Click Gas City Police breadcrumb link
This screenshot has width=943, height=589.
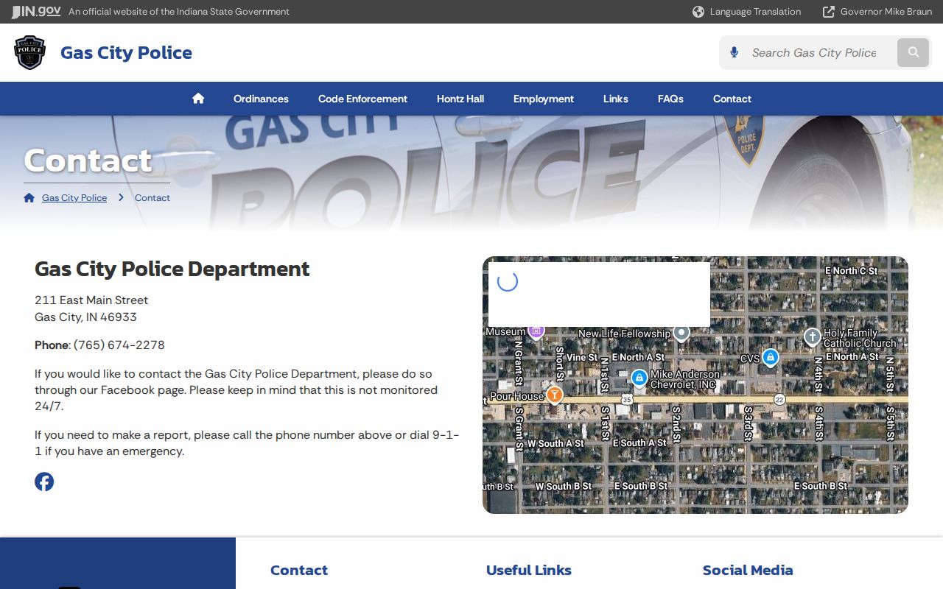74,197
